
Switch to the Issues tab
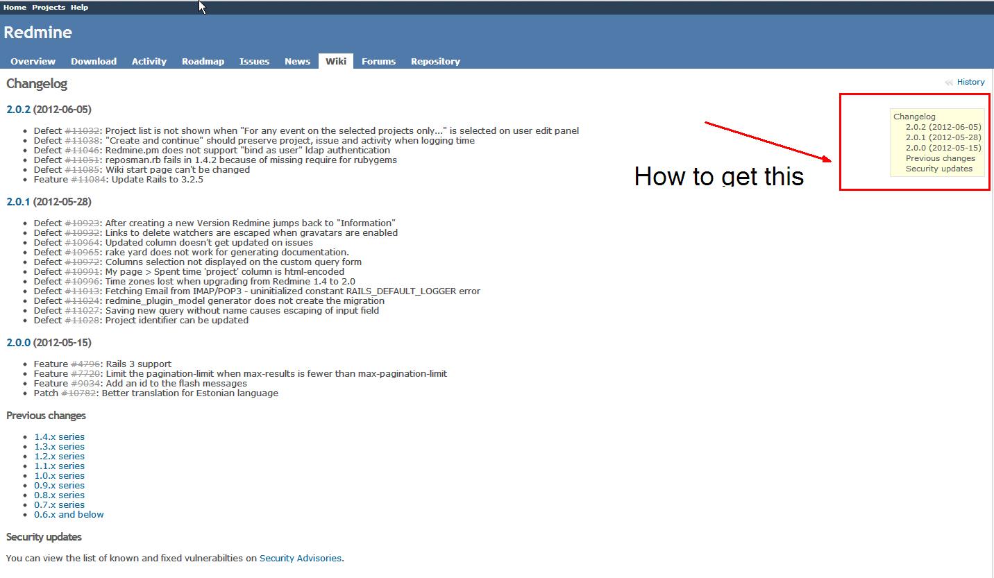click(x=254, y=61)
